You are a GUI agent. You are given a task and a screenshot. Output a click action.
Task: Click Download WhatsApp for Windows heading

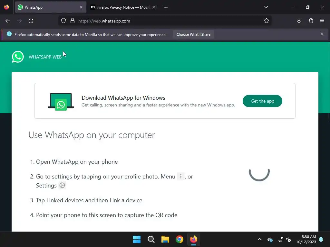[123, 98]
